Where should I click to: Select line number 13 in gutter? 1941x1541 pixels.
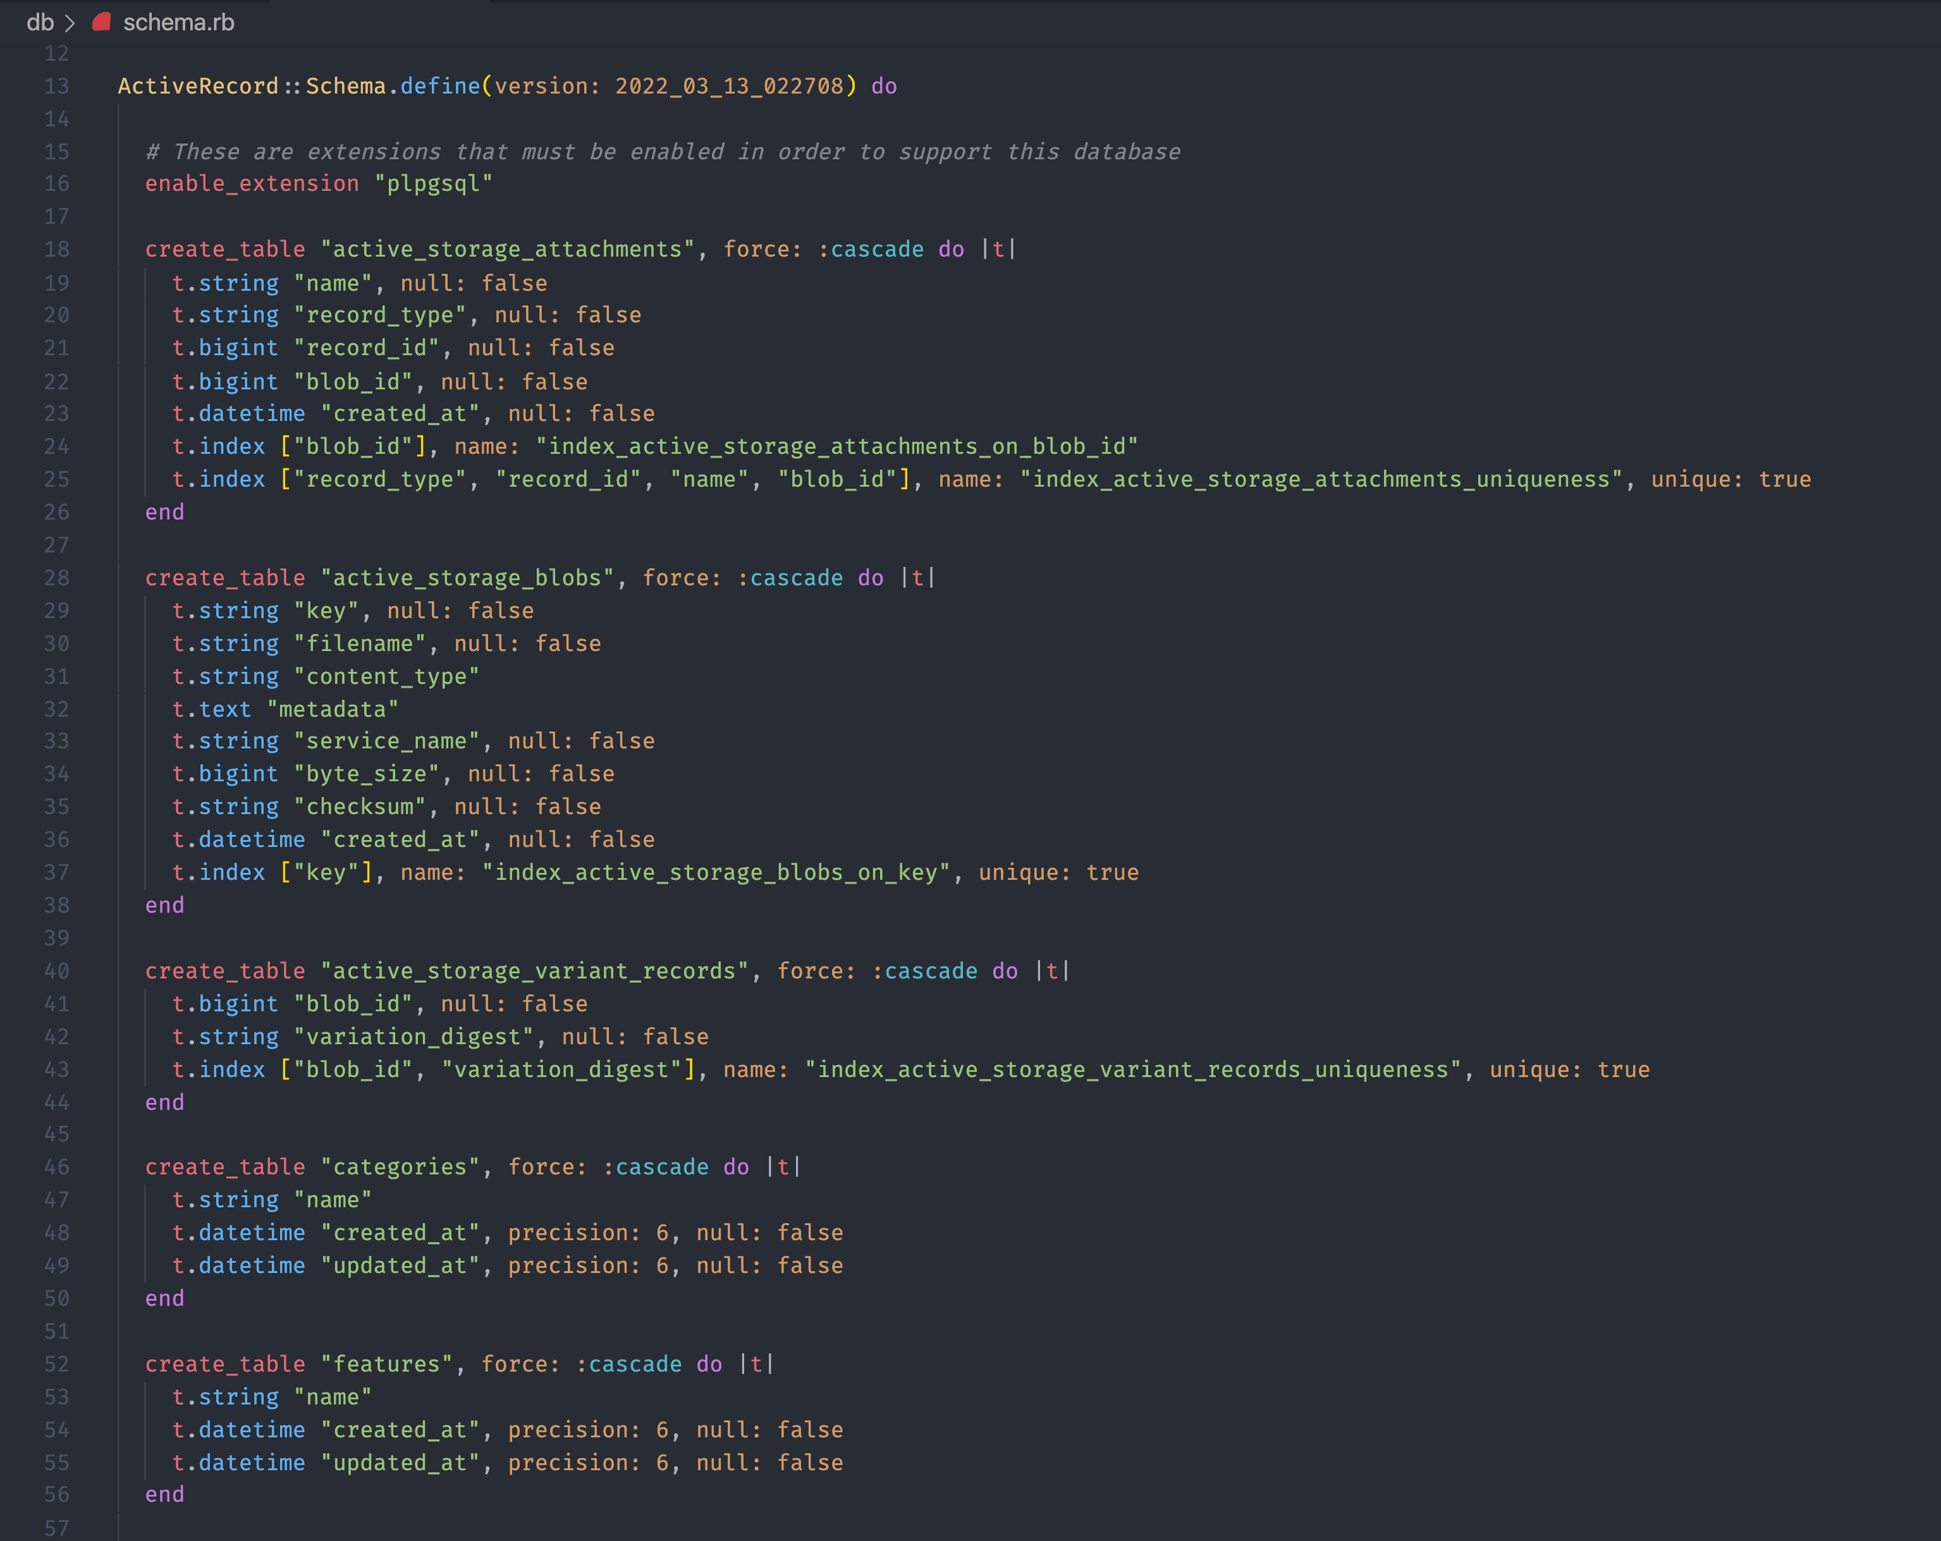(x=57, y=87)
